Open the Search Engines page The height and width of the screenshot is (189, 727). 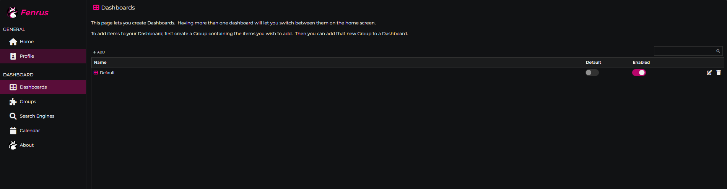[x=37, y=116]
